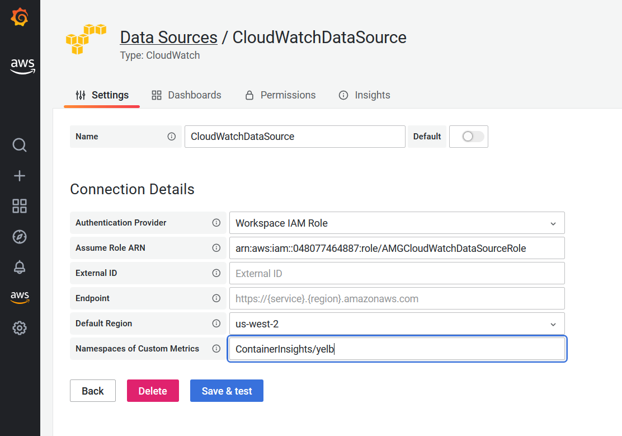Open the search icon in the sidebar
622x436 pixels.
[x=20, y=146]
